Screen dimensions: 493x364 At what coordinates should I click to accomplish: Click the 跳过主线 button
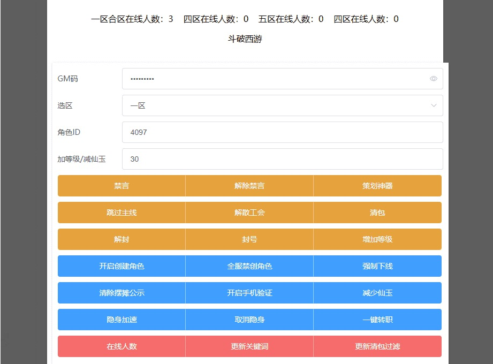pyautogui.click(x=122, y=213)
